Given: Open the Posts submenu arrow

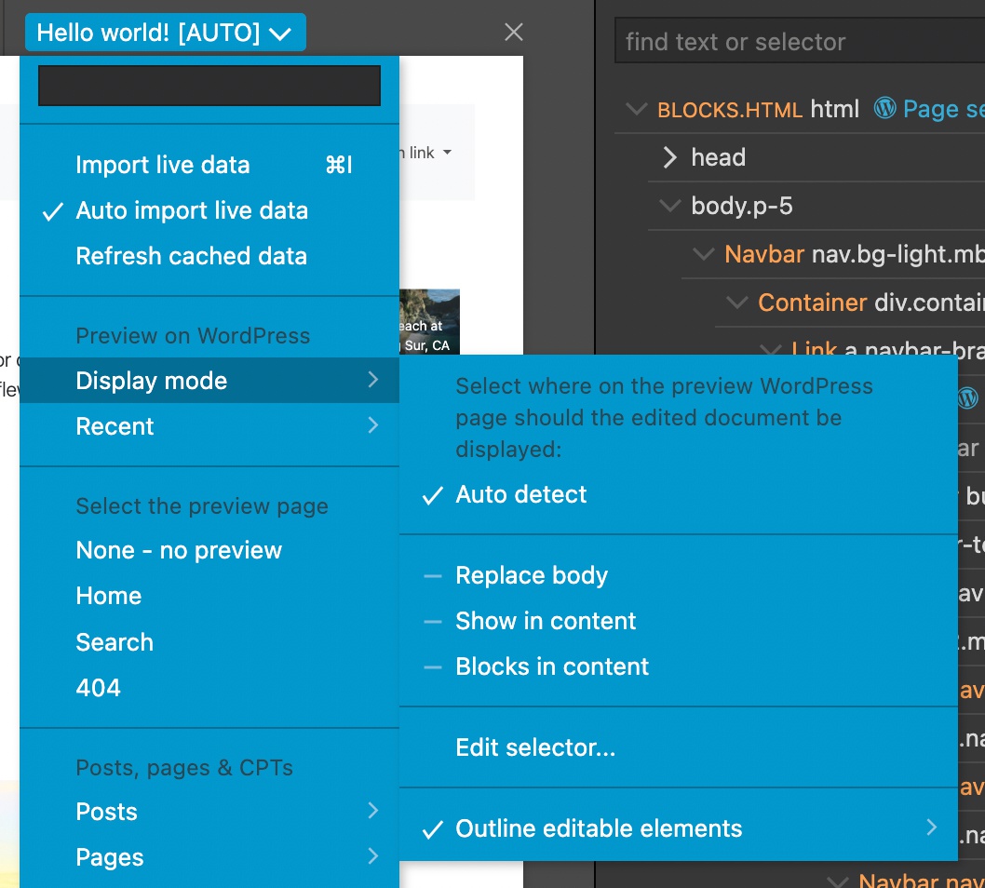Looking at the screenshot, I should (373, 812).
